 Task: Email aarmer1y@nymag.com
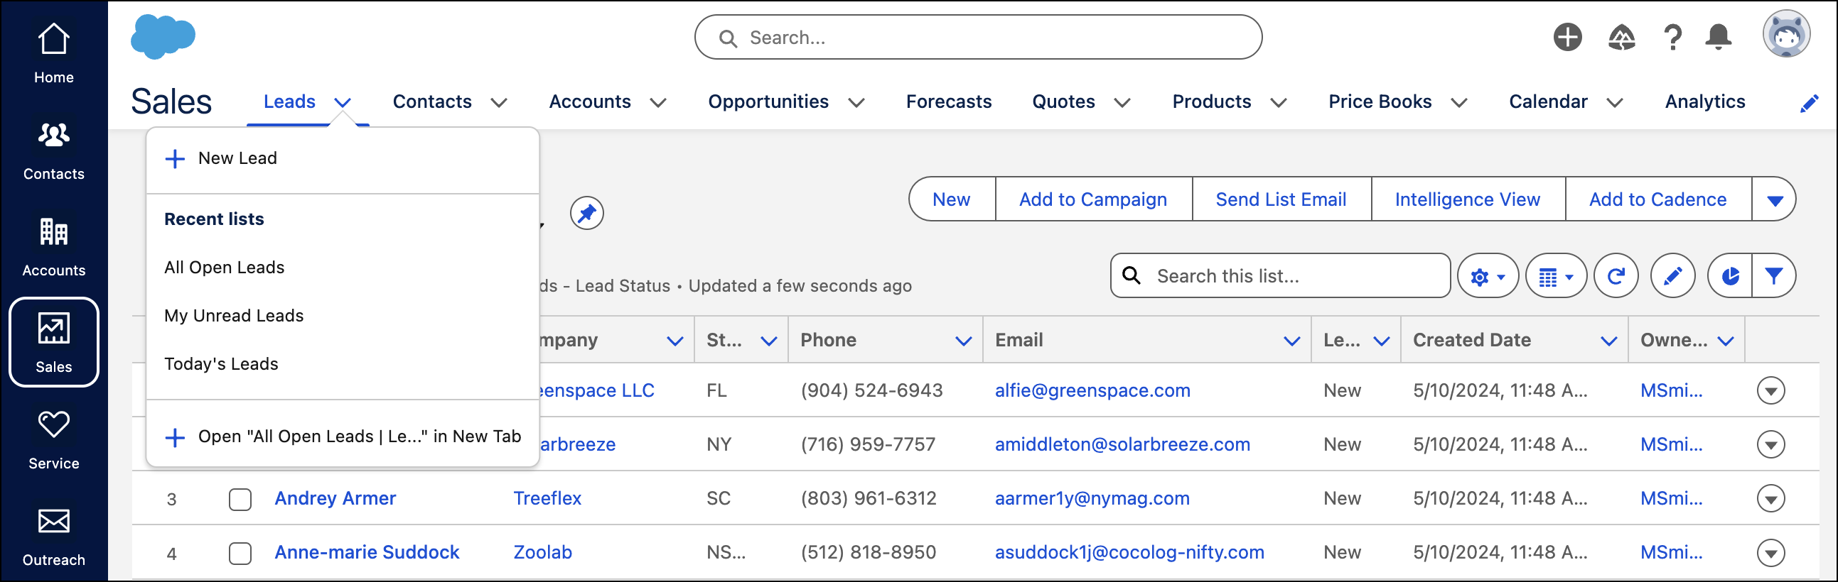click(1092, 499)
